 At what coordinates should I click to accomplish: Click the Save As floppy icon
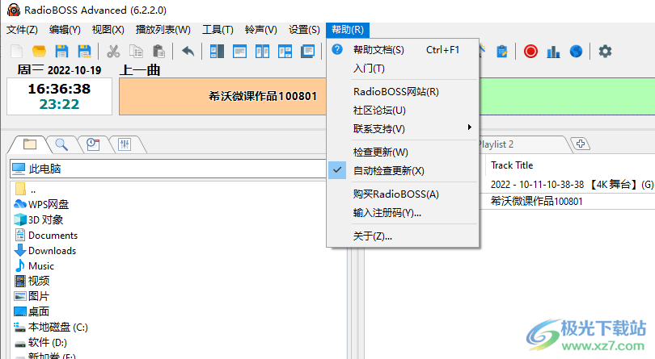pos(85,52)
